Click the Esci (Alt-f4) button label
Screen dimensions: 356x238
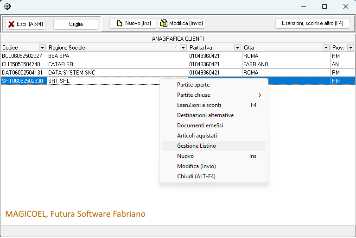tap(30, 24)
